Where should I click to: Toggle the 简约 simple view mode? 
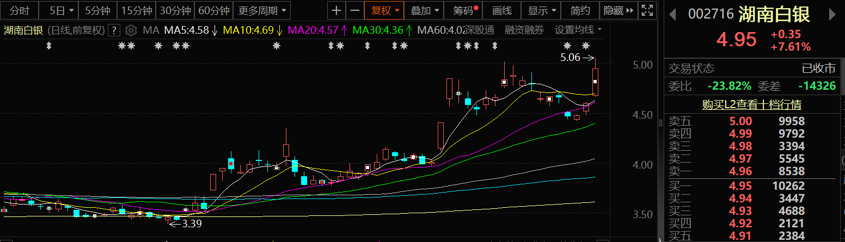coord(580,10)
